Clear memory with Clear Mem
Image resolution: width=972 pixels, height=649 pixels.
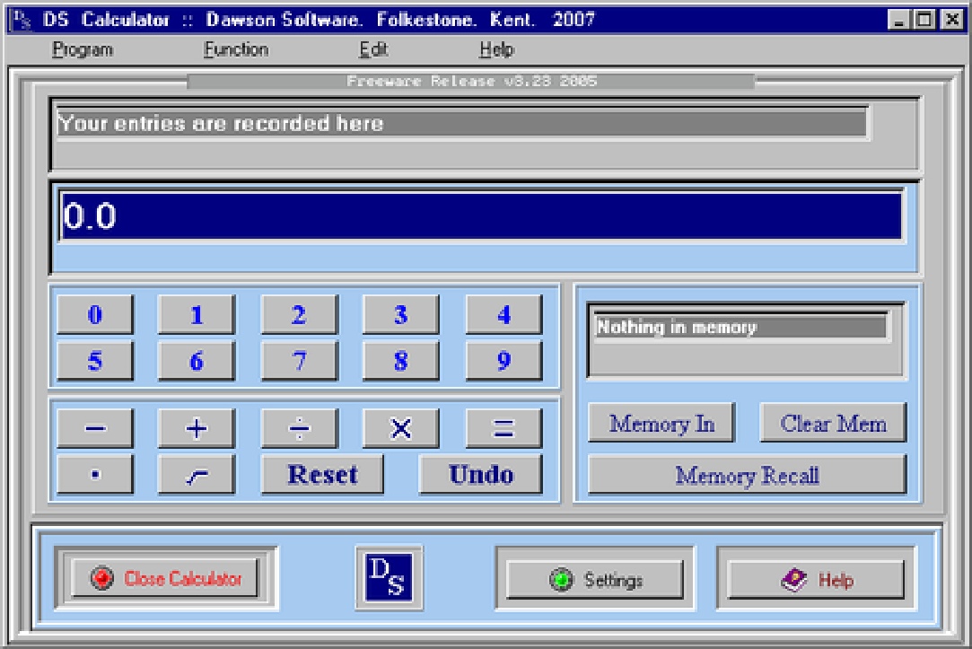(x=833, y=423)
